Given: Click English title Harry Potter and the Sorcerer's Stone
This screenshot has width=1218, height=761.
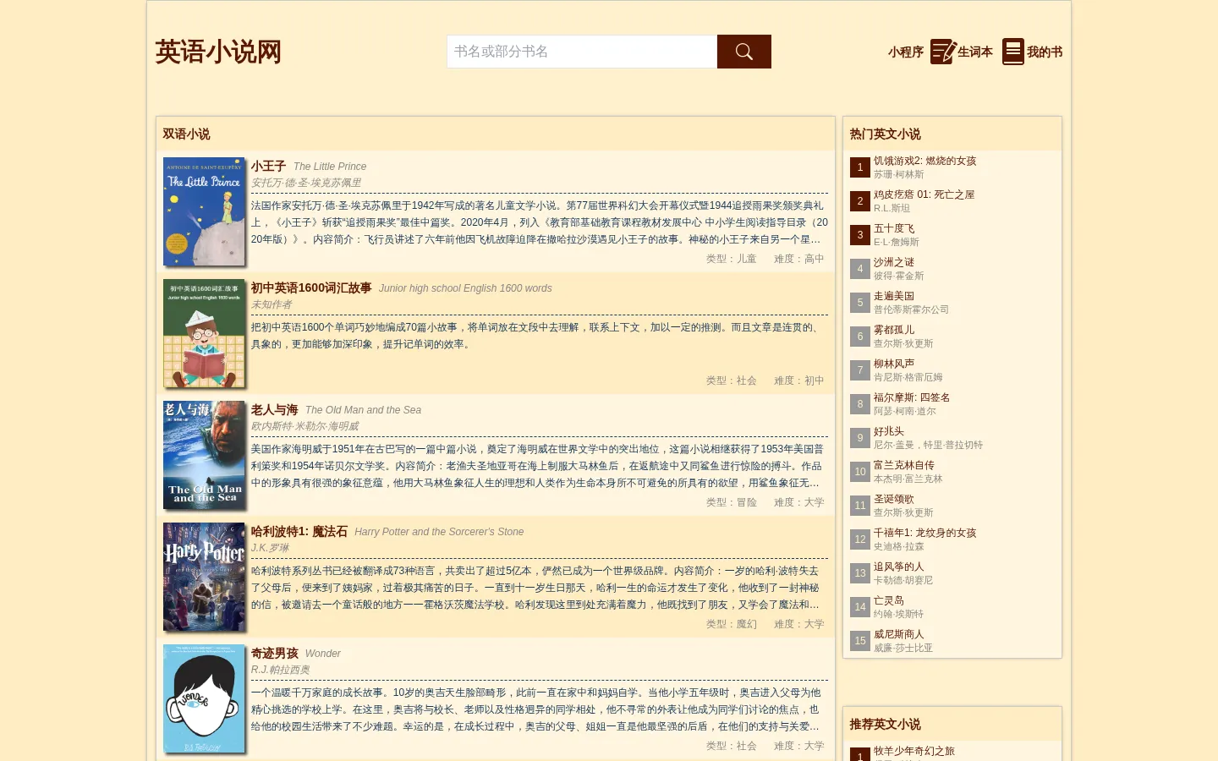Looking at the screenshot, I should point(439,532).
